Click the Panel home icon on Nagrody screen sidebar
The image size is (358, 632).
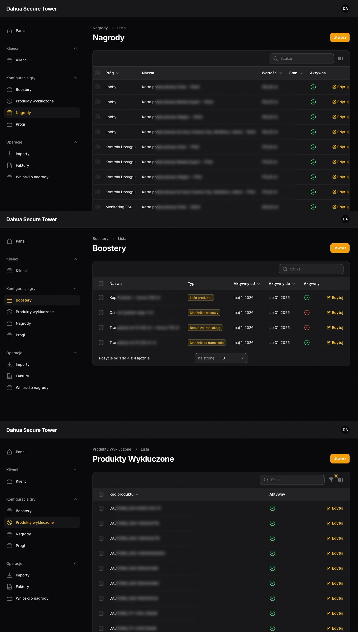[9, 31]
